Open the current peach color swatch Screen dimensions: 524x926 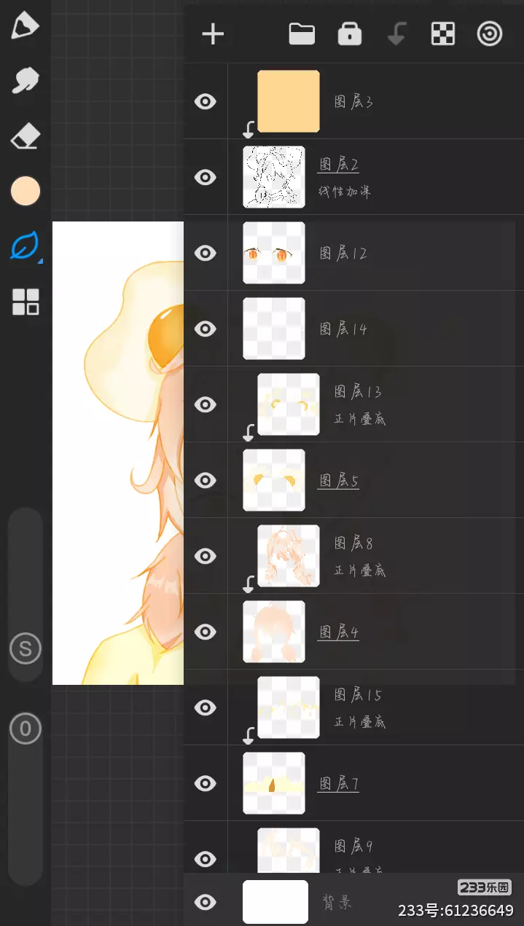tap(26, 191)
